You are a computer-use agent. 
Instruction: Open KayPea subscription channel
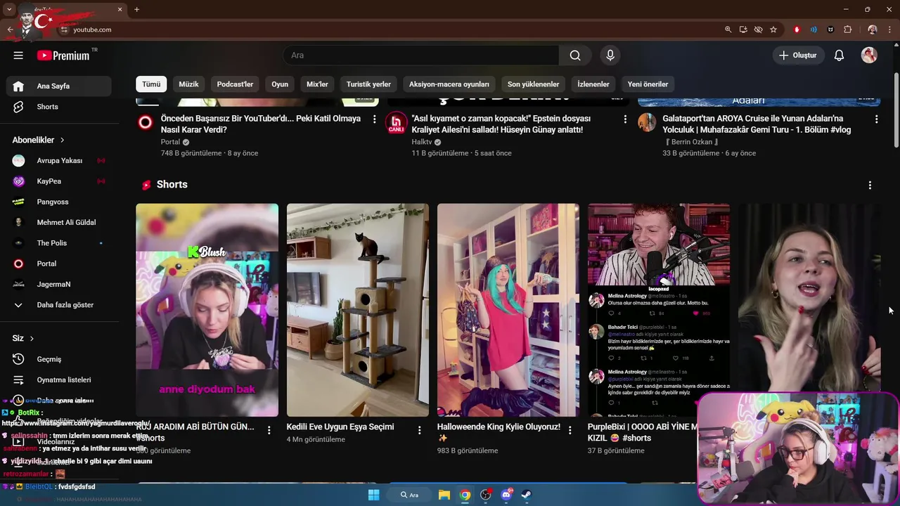coord(59,181)
